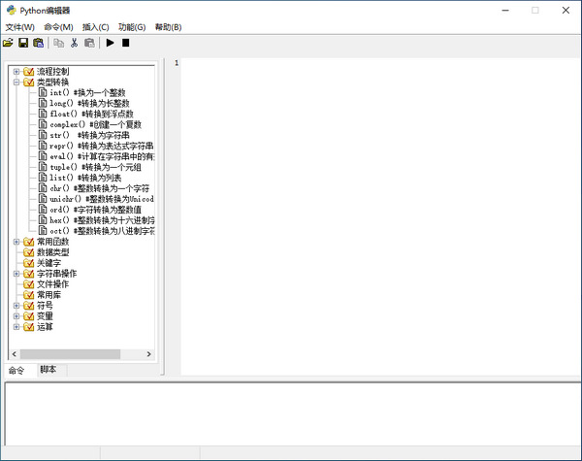Click the 常用库 folder checkbox icon
This screenshot has width=582, height=461.
[28, 295]
